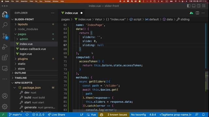Image resolution: width=209 pixels, height=117 pixels.
Task: Change Vue language mode
Action: (x=91, y=115)
